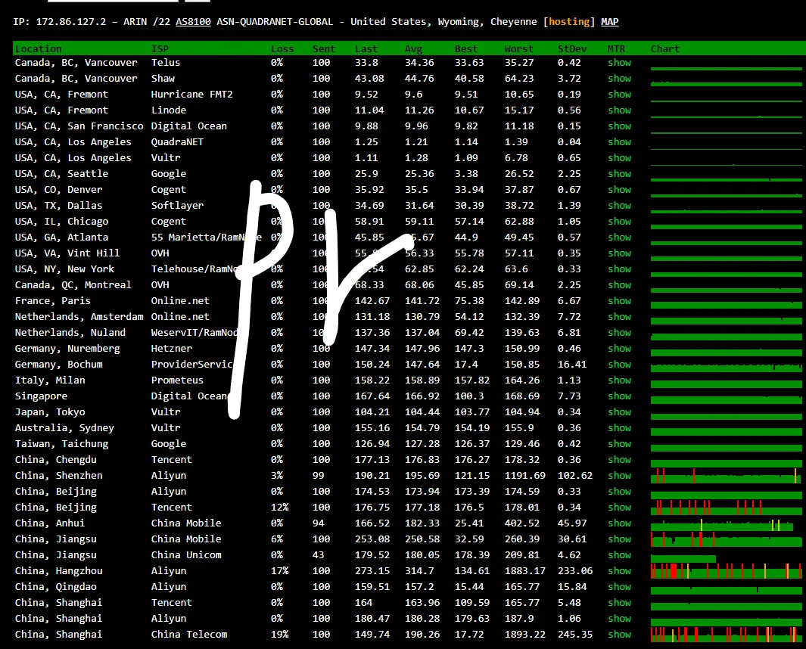Image resolution: width=806 pixels, height=649 pixels.
Task: Click the chart bar for Hangzhou Aliyun
Action: click(x=726, y=571)
